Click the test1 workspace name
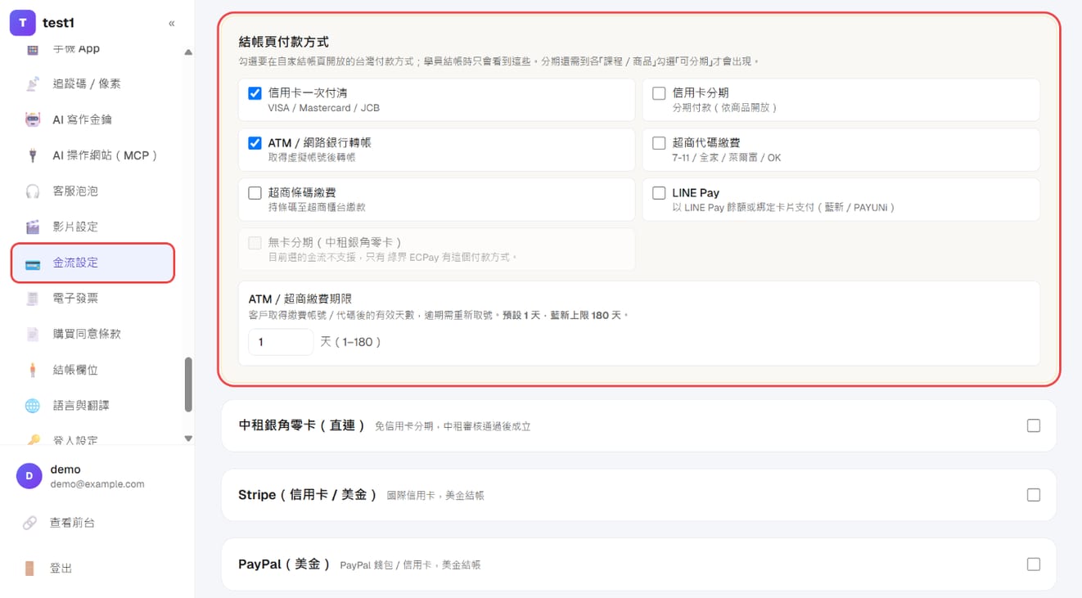 point(58,23)
